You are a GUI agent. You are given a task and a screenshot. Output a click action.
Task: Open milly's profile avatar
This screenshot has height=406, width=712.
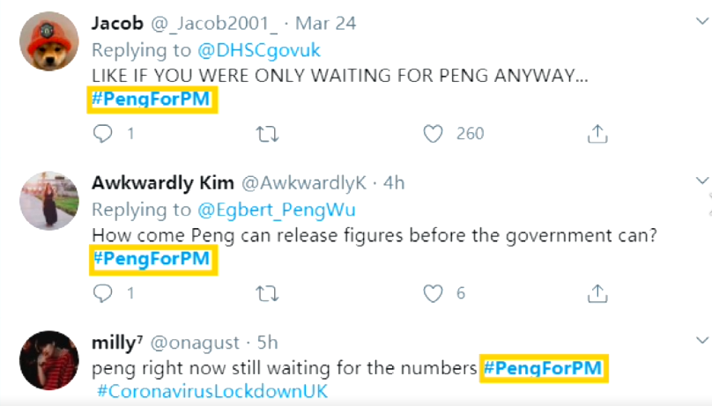point(49,360)
